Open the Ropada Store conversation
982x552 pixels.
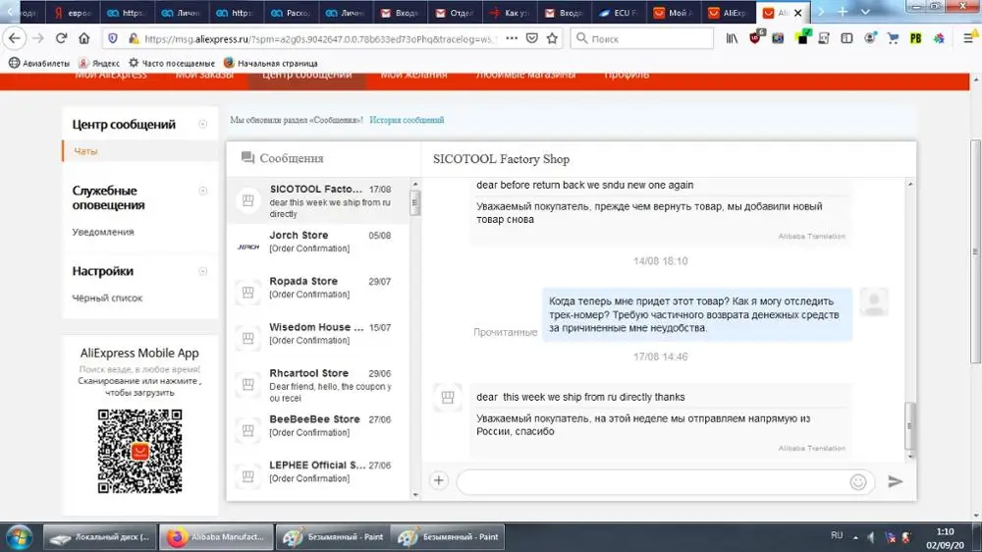pos(318,293)
